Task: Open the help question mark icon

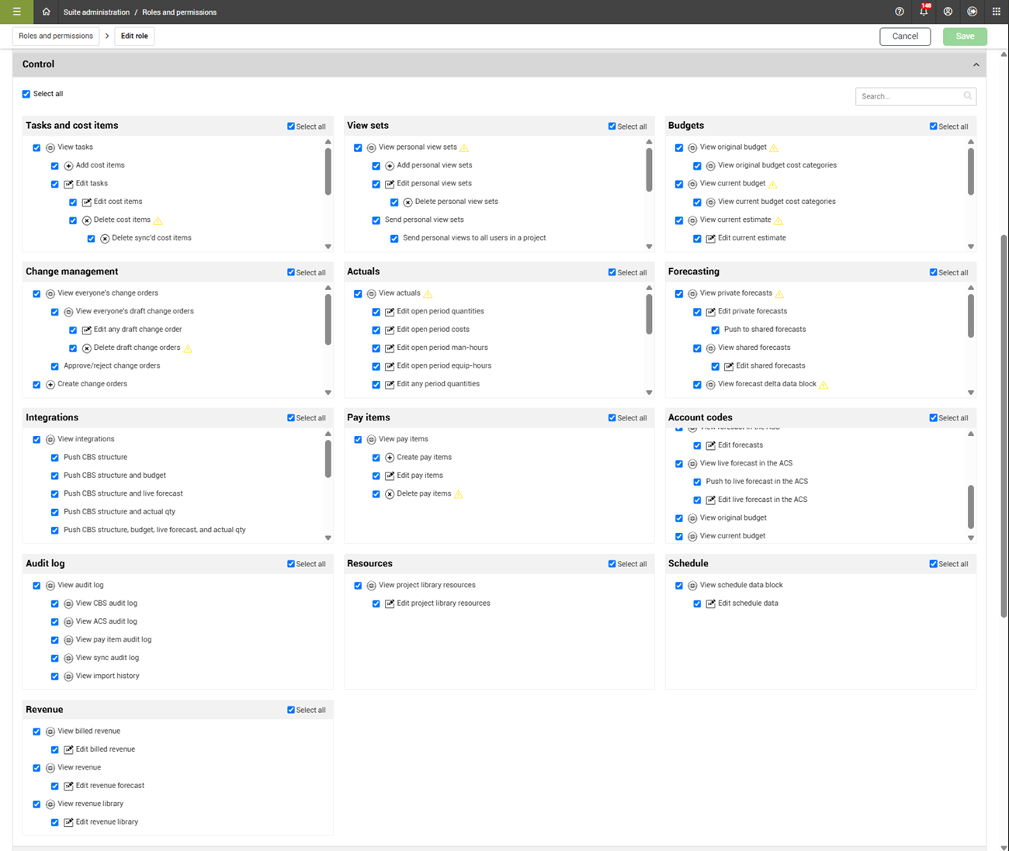Action: 900,12
